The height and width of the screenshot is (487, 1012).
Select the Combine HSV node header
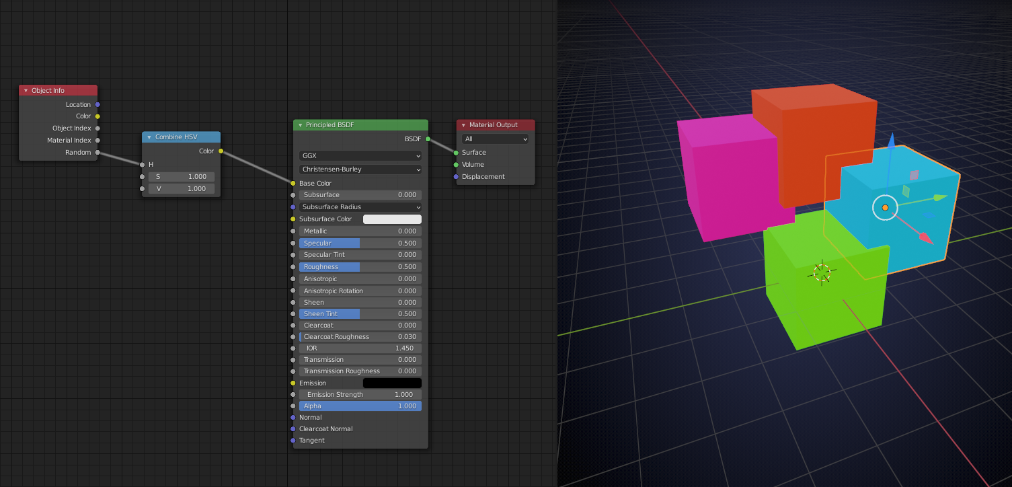tap(181, 137)
